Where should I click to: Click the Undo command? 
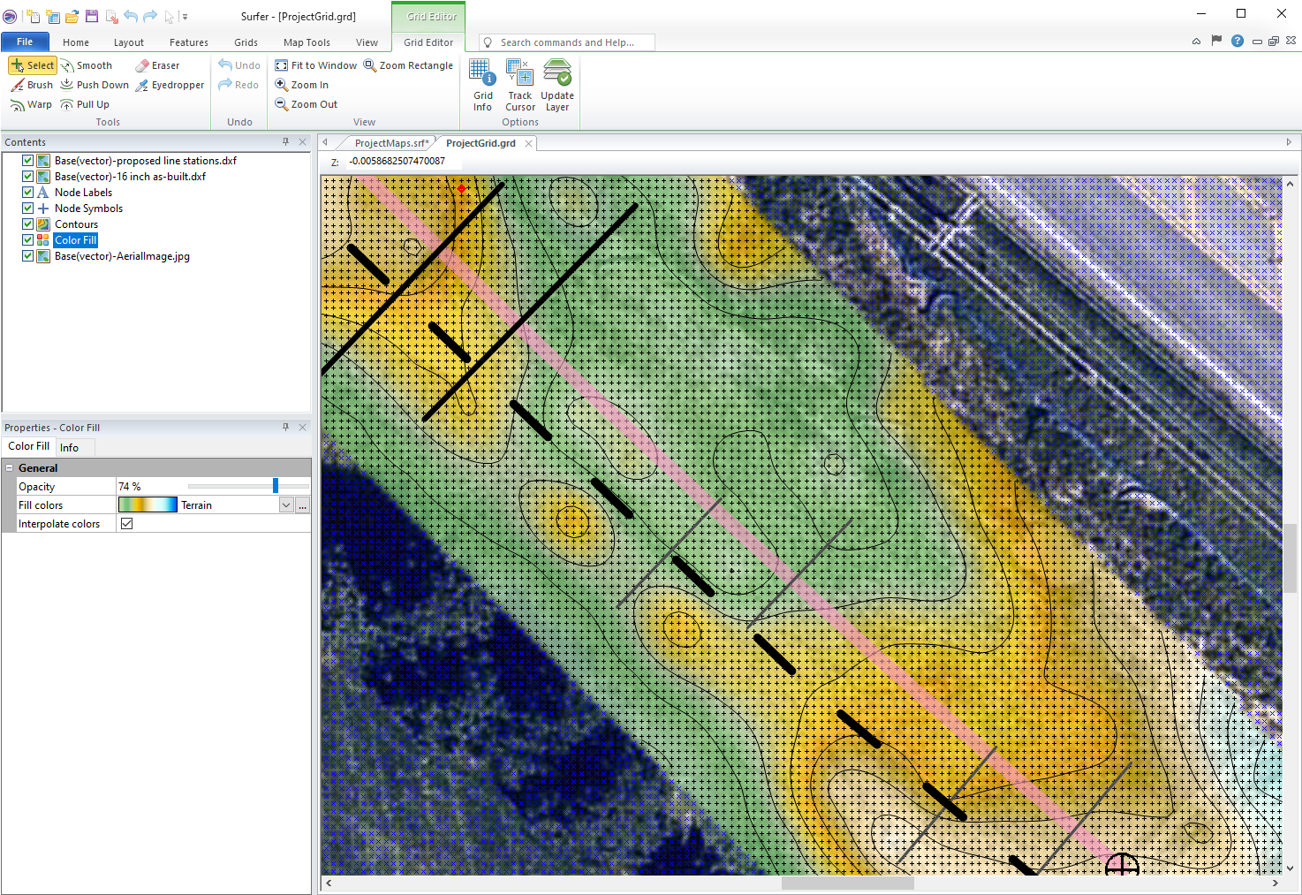[x=238, y=64]
